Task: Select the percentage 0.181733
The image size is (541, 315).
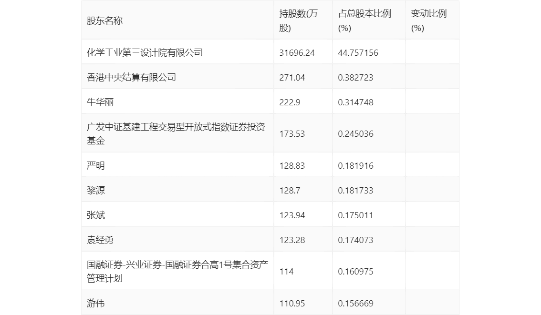Action: [x=356, y=191]
